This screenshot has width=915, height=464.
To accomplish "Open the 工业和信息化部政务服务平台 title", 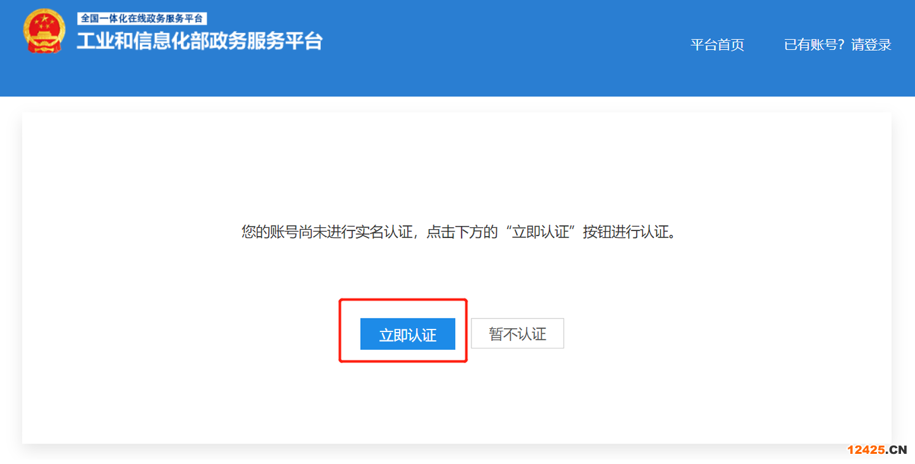I will (200, 41).
